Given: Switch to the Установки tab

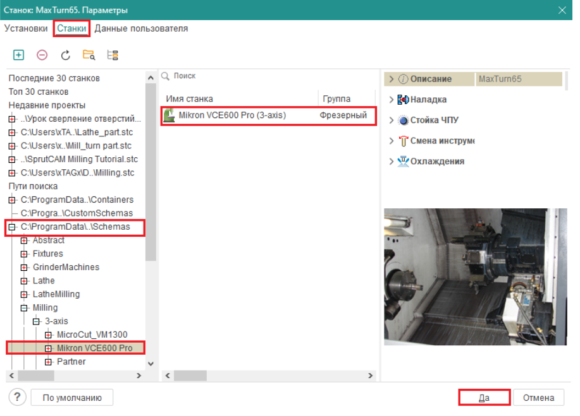Looking at the screenshot, I should pos(26,28).
